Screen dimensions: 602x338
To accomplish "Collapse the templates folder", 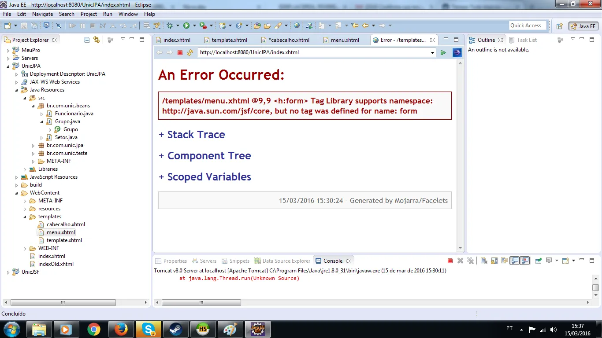I will pos(25,217).
